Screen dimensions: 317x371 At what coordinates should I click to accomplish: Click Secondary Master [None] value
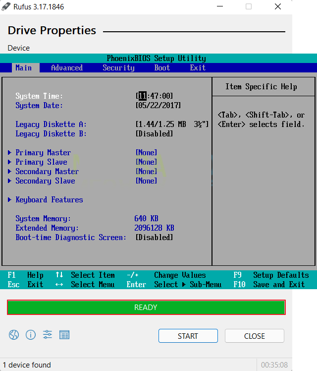click(x=146, y=172)
